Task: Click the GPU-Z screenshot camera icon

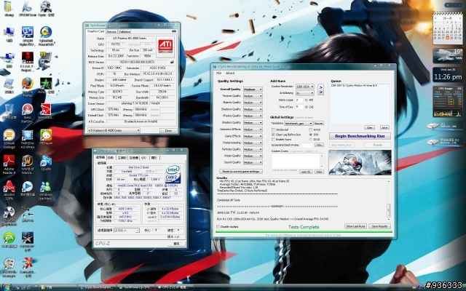Action: click(174, 31)
